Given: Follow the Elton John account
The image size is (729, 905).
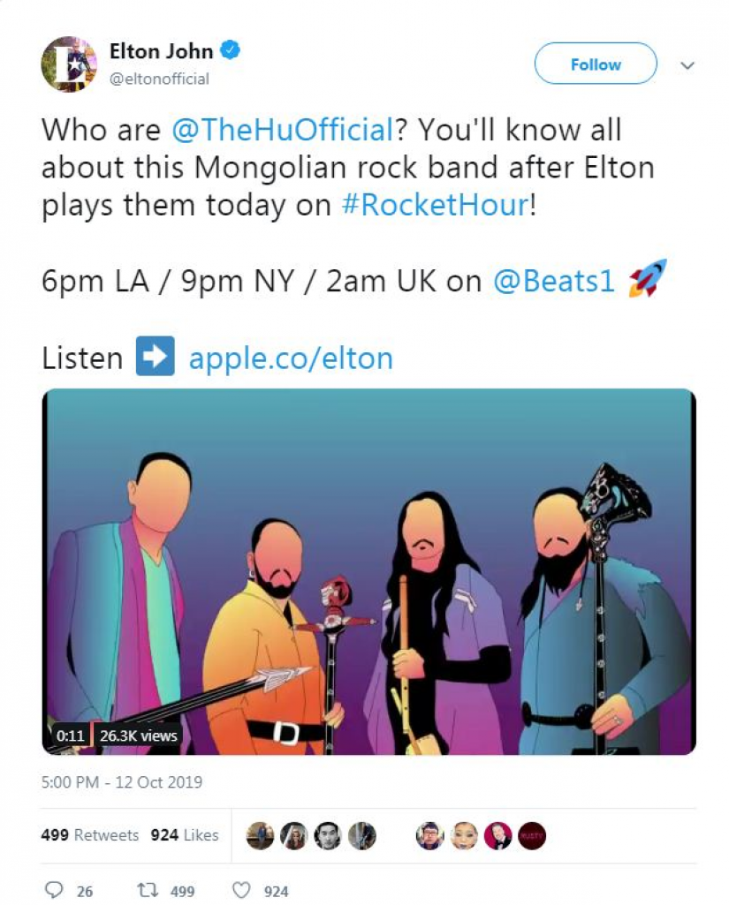Looking at the screenshot, I should [596, 64].
